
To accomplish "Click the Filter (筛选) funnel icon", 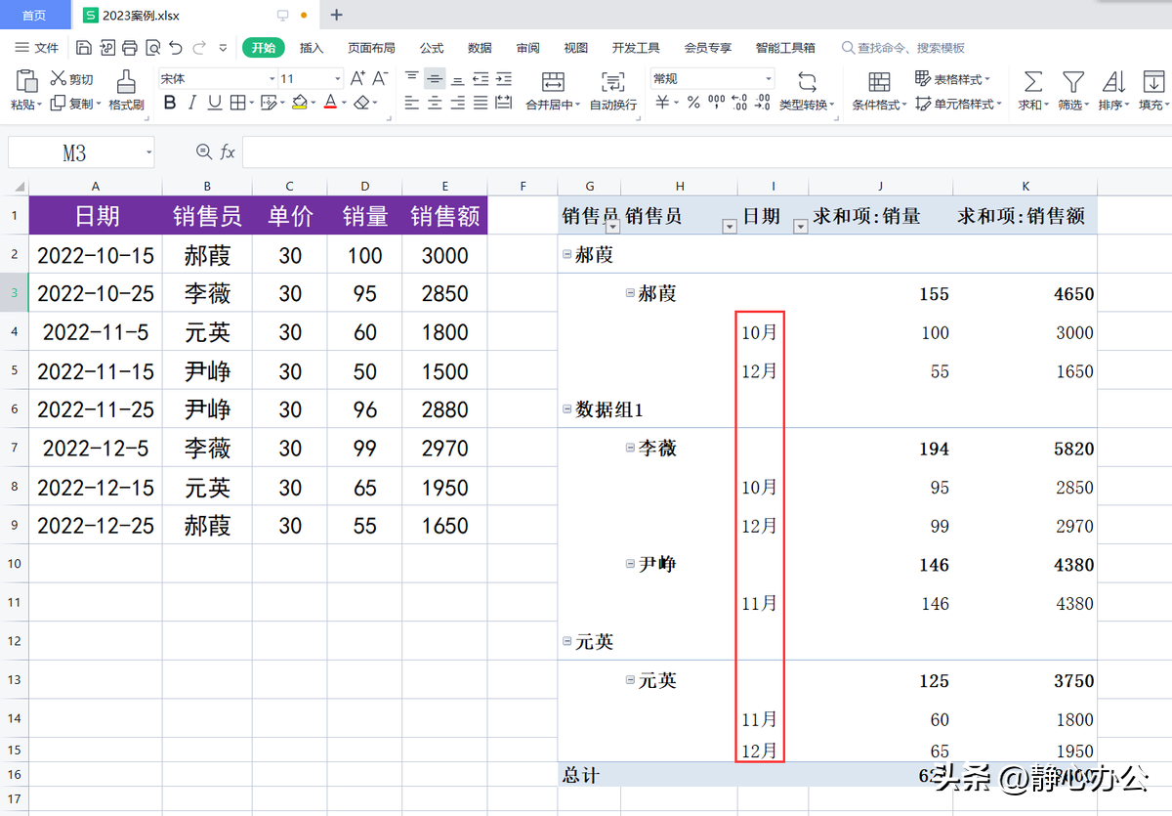I will (1073, 81).
